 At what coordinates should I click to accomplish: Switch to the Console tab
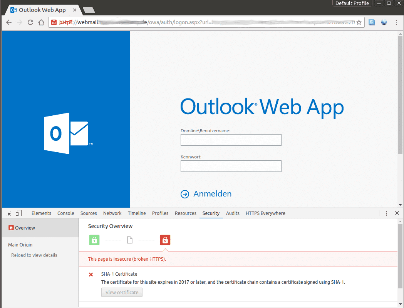coord(66,213)
